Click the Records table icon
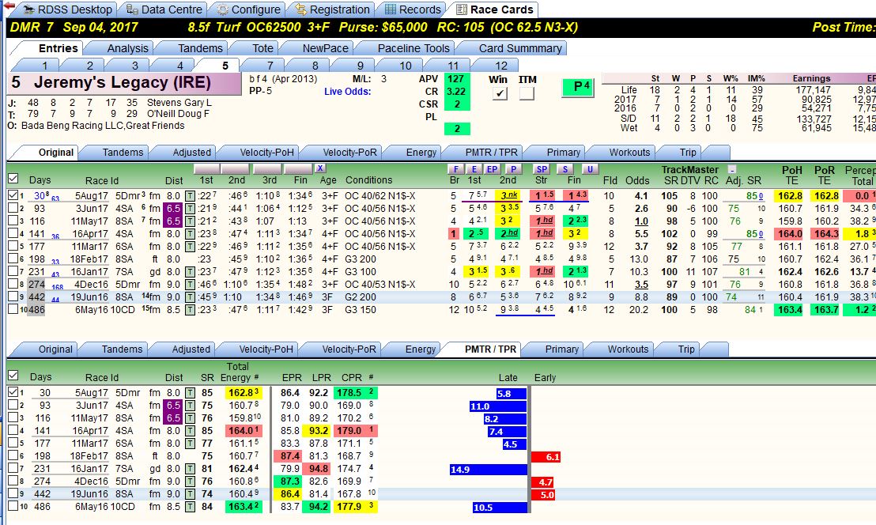Screen dimensions: 876x525 (391, 9)
